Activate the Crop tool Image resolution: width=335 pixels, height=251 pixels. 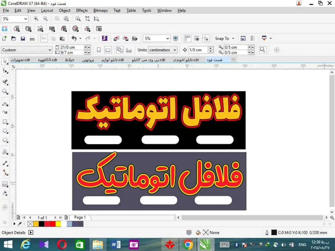click(x=5, y=82)
